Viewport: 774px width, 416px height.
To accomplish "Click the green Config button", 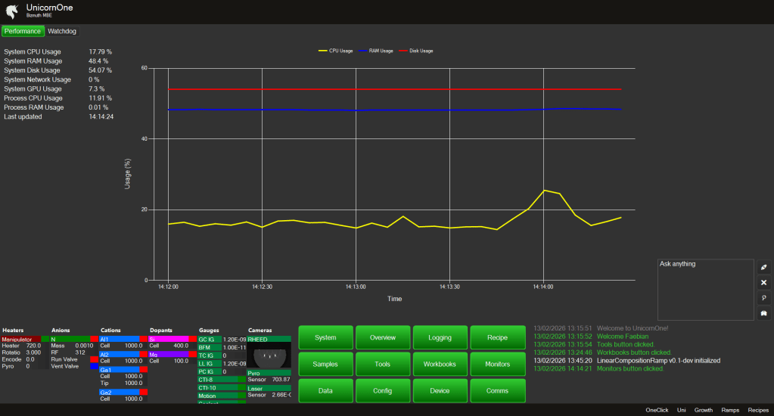I will [x=383, y=390].
